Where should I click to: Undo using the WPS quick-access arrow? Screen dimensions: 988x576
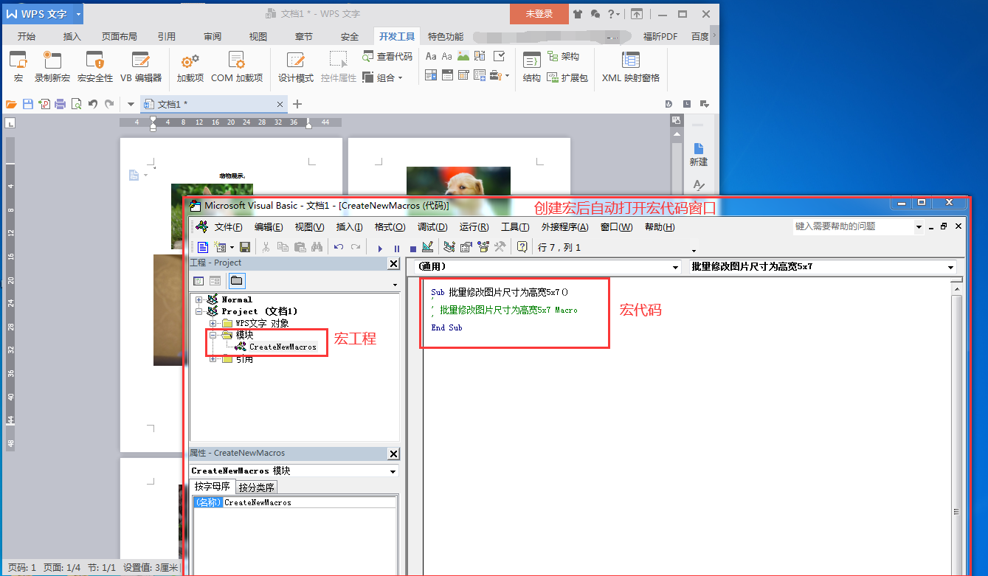point(93,104)
